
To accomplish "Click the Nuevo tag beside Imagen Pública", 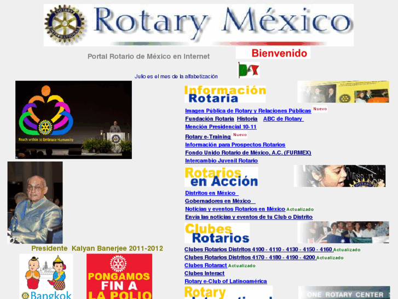I will 320,109.
